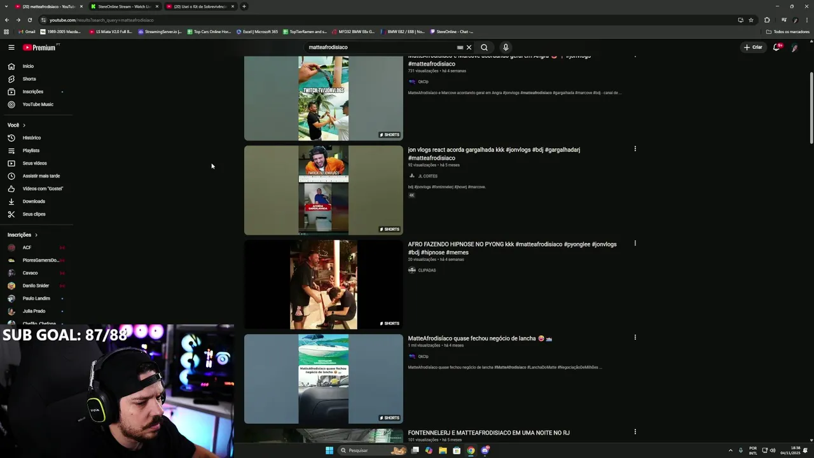Open Windows Start menu

coord(329,450)
